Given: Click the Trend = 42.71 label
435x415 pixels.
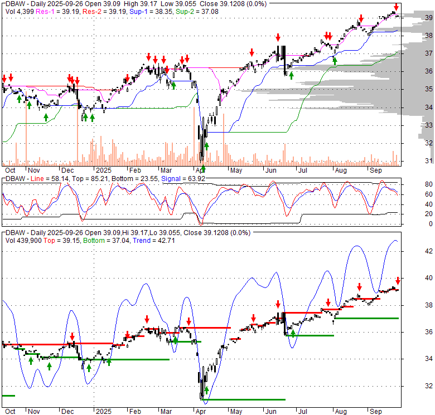Looking at the screenshot, I should click(x=154, y=241).
